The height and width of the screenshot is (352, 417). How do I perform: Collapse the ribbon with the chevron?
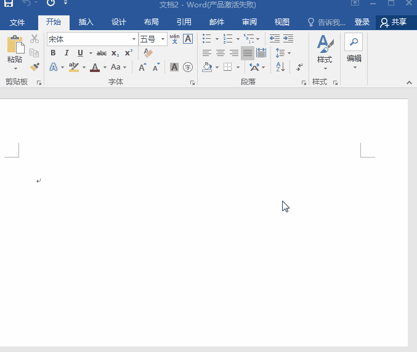(x=409, y=82)
